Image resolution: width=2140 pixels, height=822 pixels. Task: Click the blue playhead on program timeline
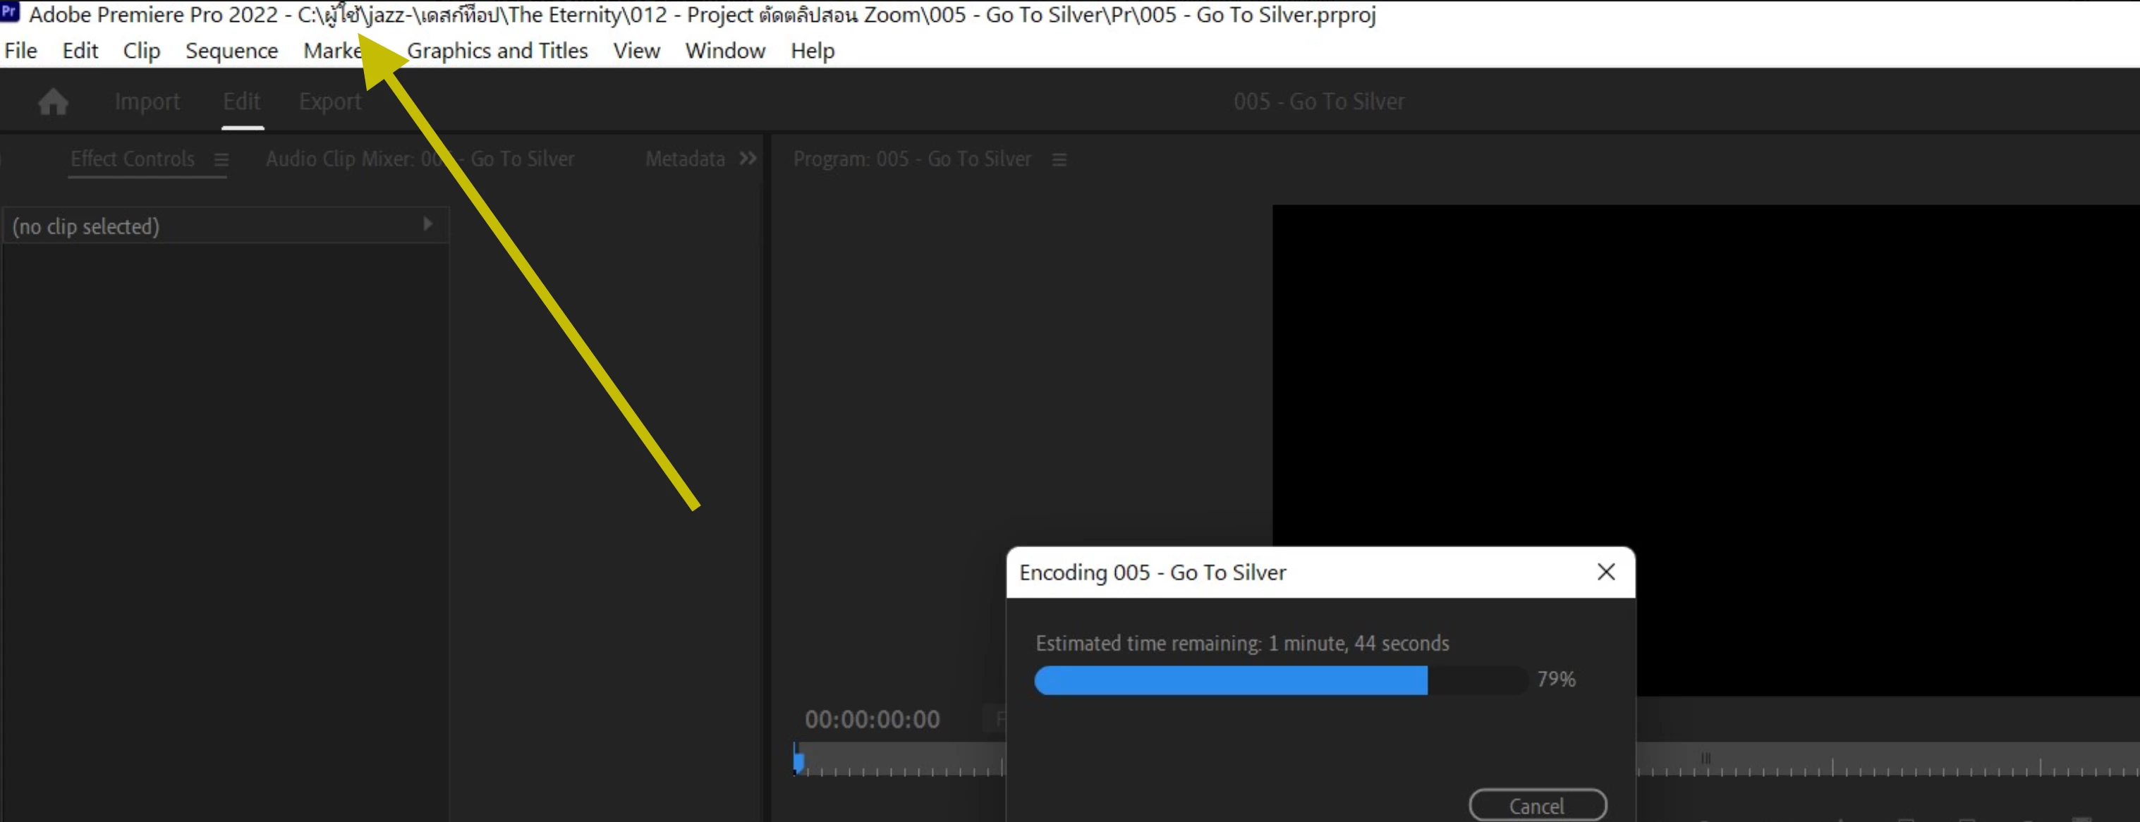[798, 760]
